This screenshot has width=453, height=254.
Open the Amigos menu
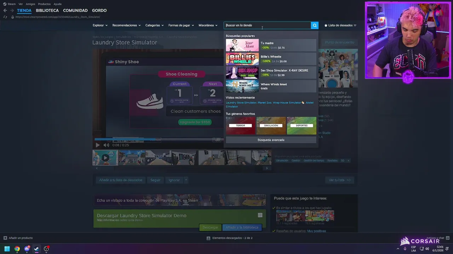[x=30, y=4]
